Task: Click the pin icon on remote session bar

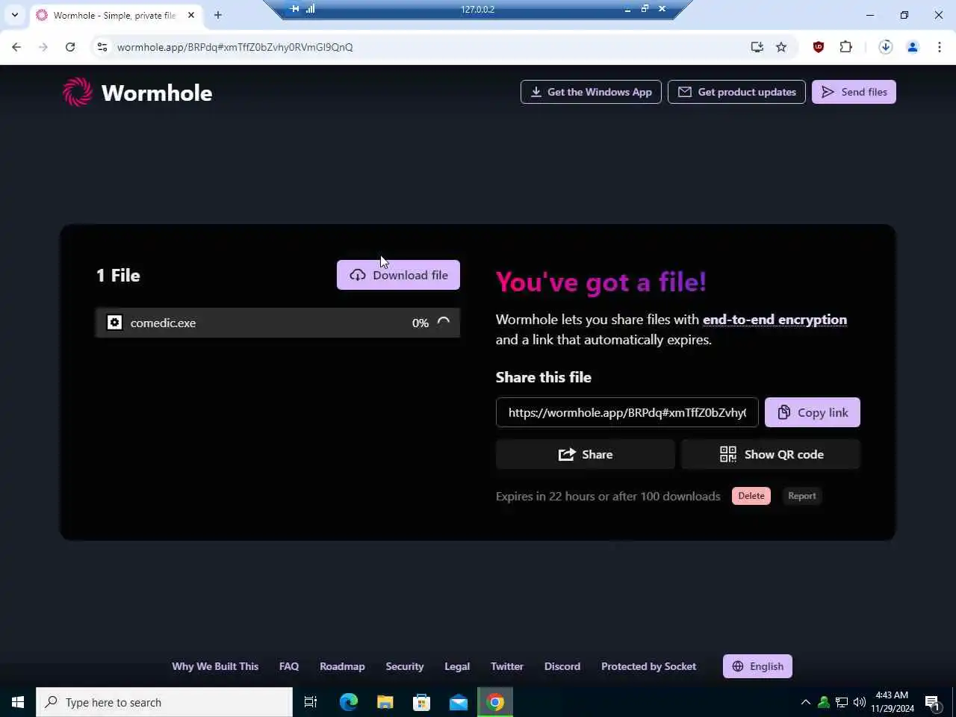Action: coord(294,9)
